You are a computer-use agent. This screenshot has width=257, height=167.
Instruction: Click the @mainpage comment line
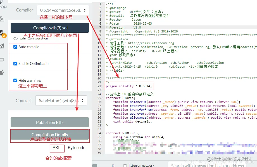point(116,8)
